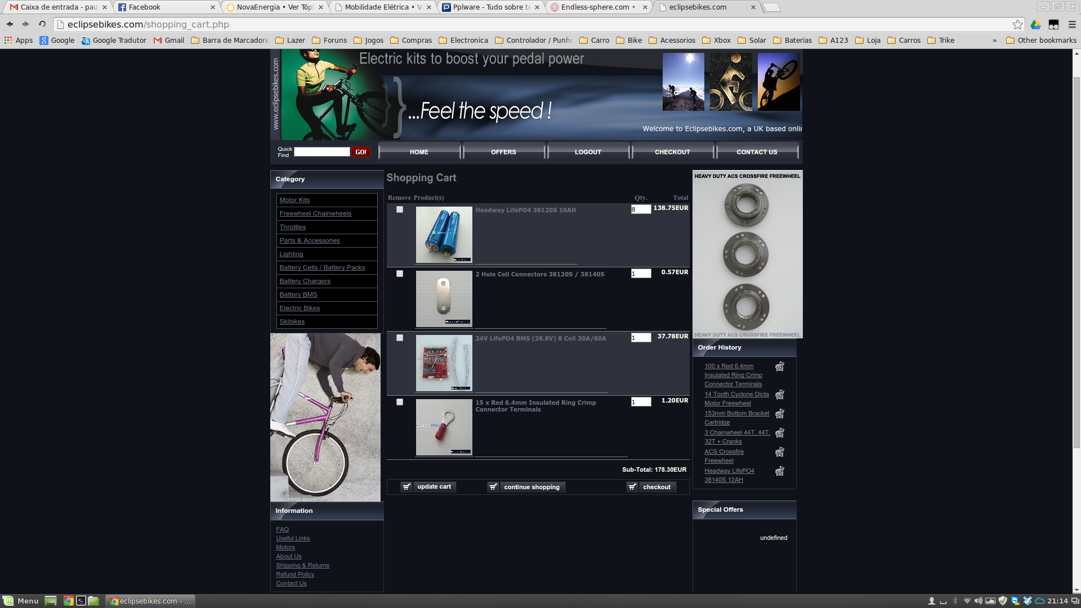The height and width of the screenshot is (608, 1081).
Task: Reorder '14 Tooth Cyclone' via cart icon
Action: click(x=780, y=395)
